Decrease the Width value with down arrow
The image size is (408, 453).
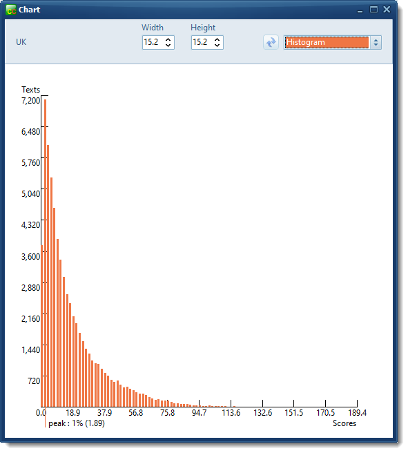(x=168, y=46)
